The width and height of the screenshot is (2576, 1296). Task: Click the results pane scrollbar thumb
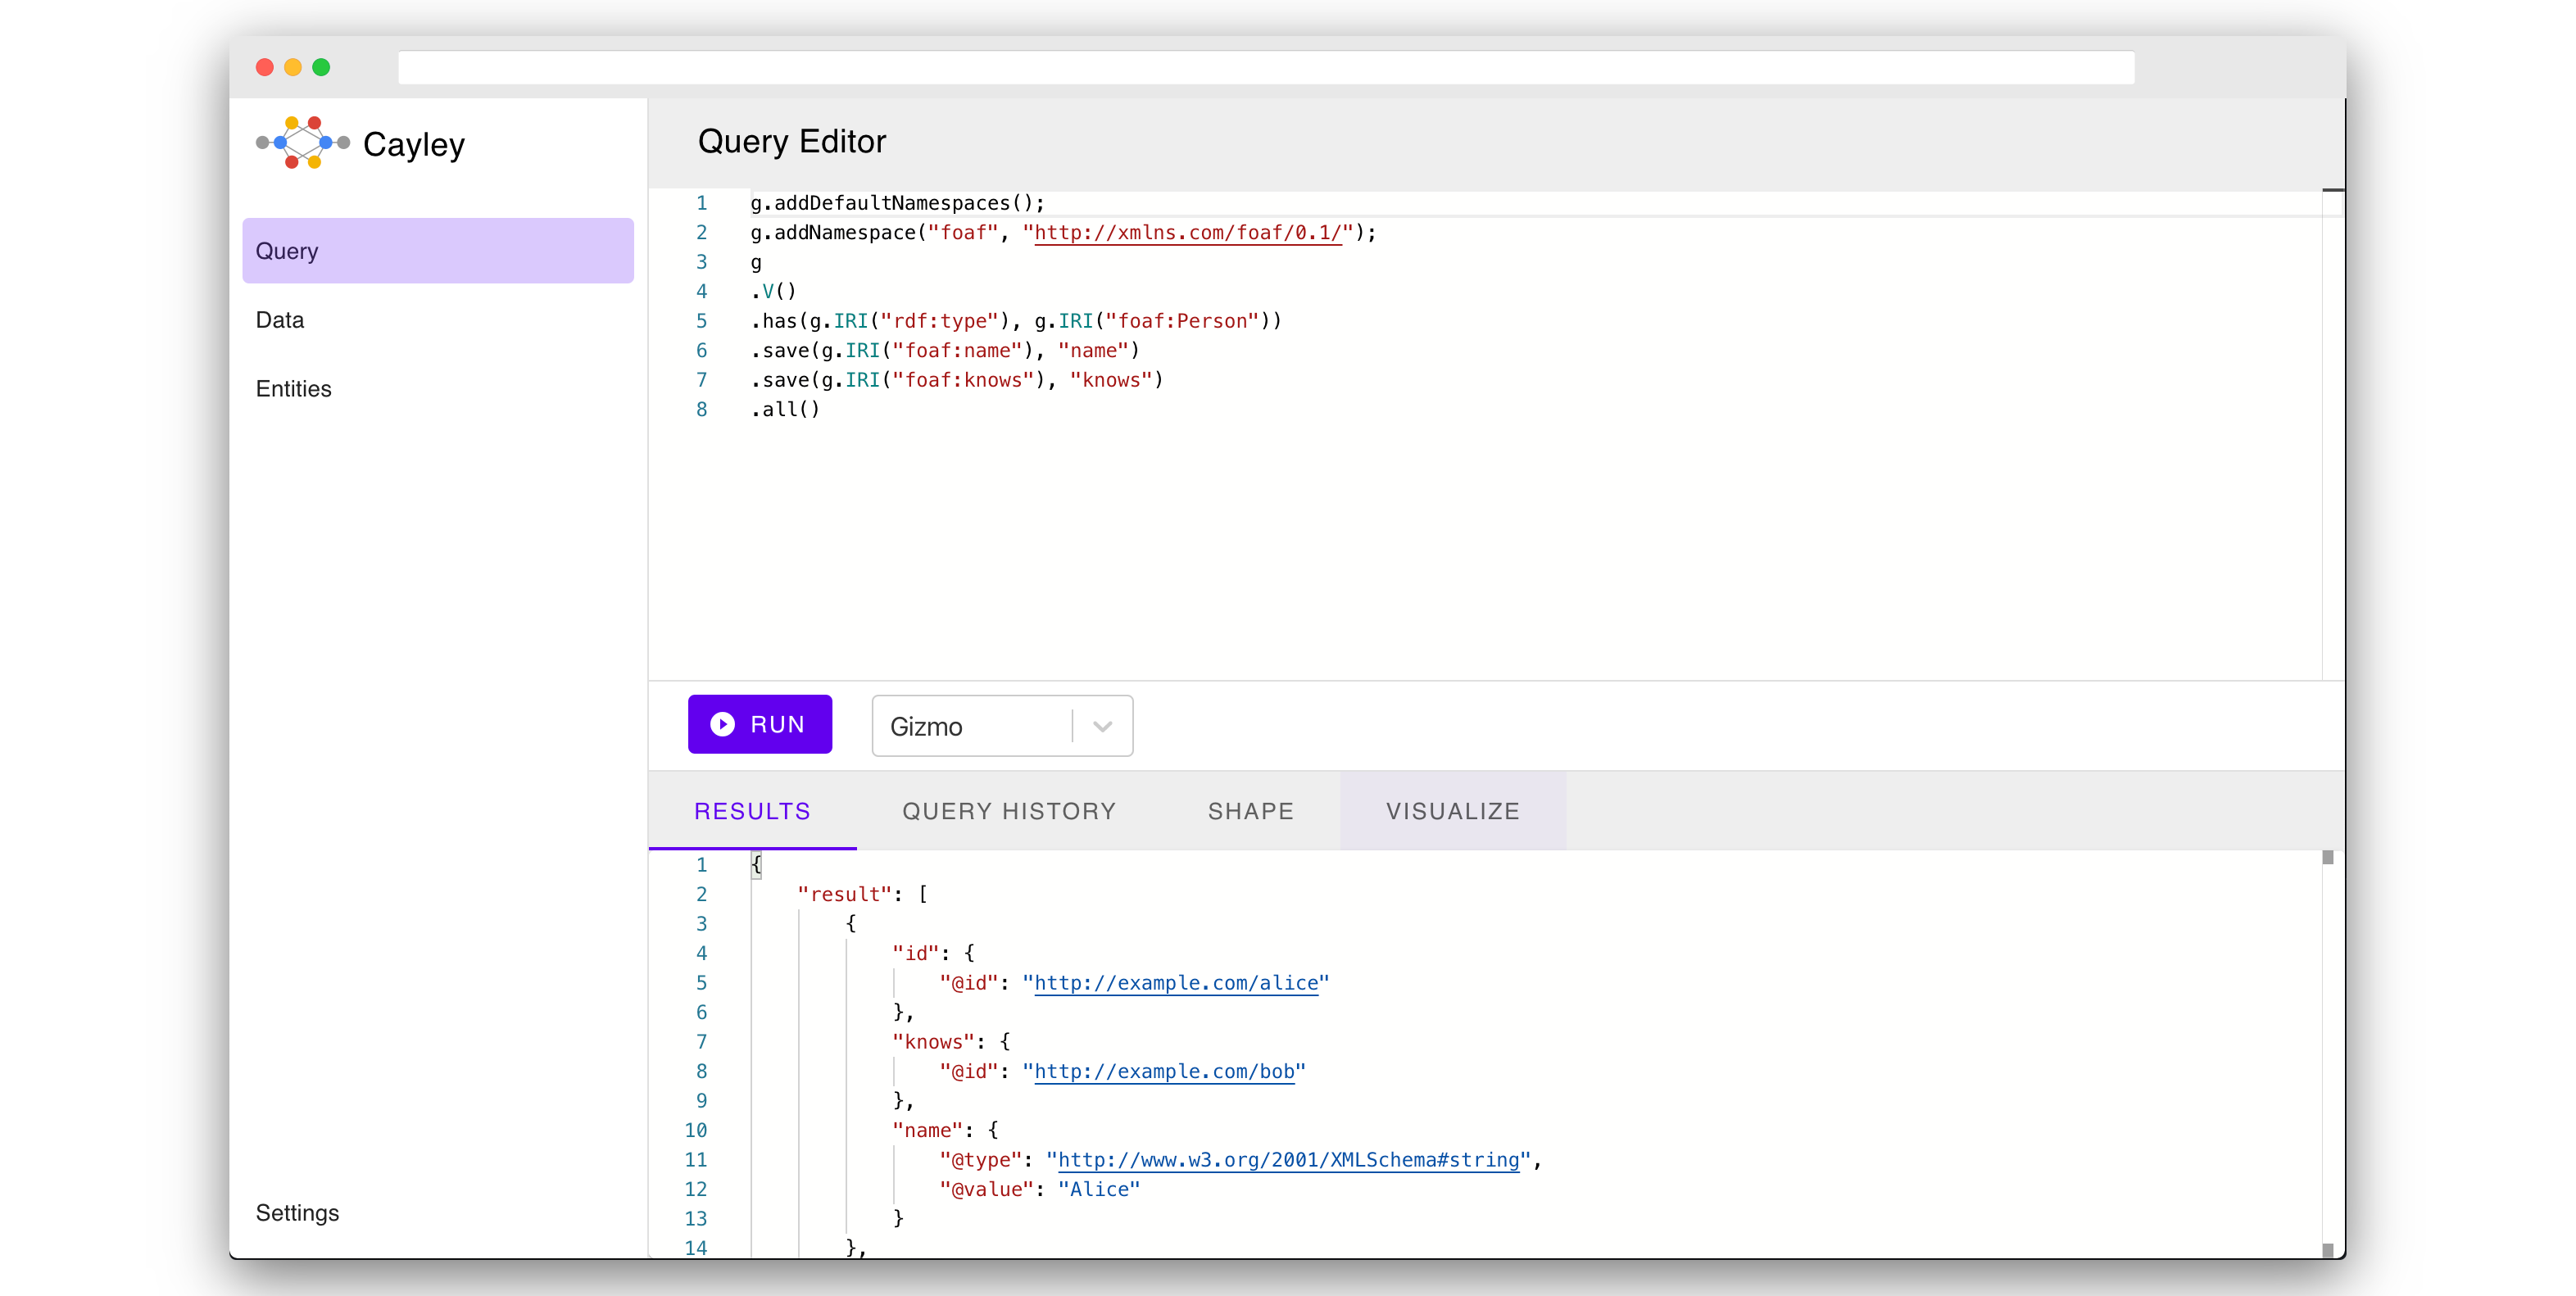point(2327,858)
